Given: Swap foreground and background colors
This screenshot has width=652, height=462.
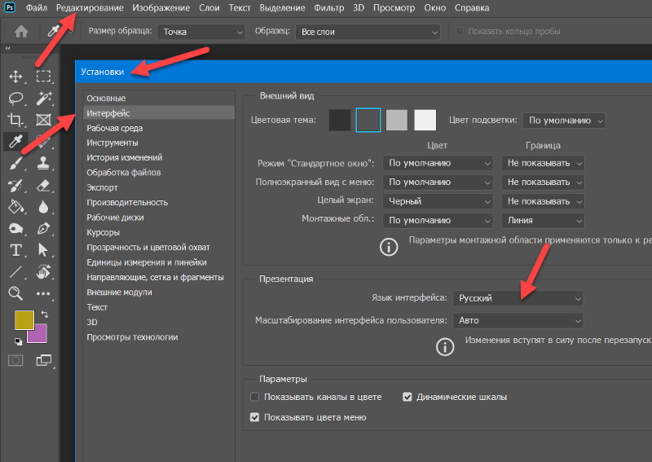Looking at the screenshot, I should (45, 315).
